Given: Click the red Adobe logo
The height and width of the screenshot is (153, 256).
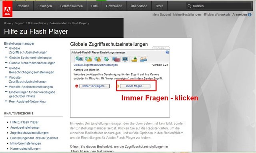Looking at the screenshot, I should click(8, 9).
